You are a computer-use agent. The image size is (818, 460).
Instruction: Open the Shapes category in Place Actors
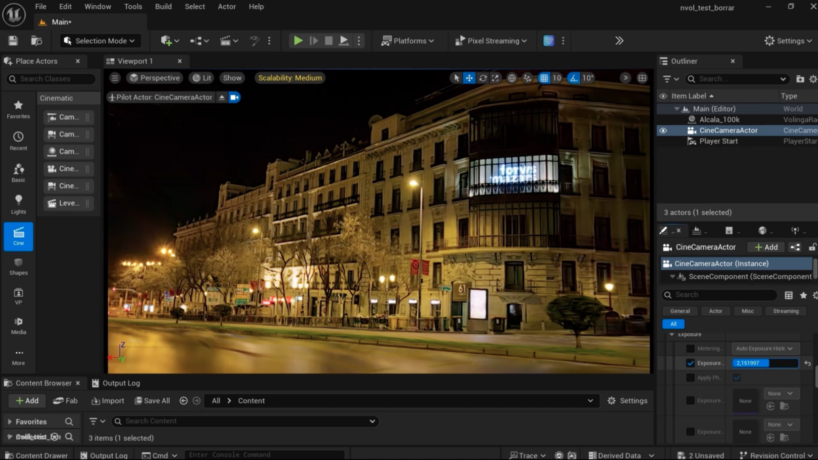click(x=18, y=267)
